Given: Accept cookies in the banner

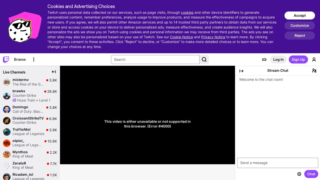Looking at the screenshot, I should pos(299,15).
